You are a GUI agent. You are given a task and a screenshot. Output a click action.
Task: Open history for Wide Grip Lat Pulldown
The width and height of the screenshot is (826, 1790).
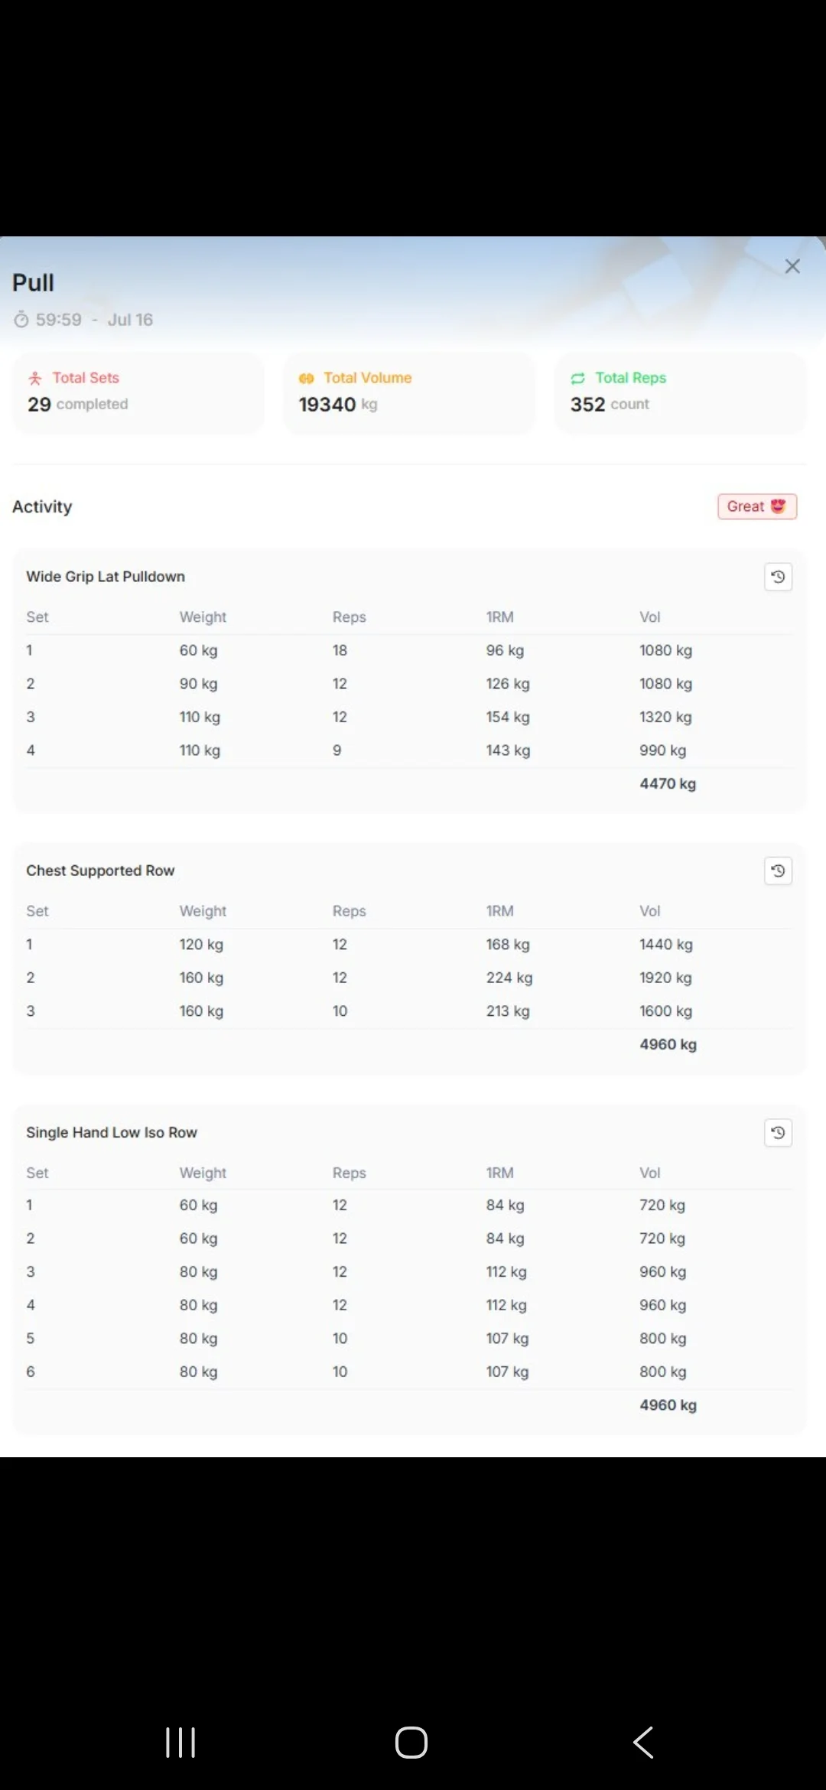778,577
